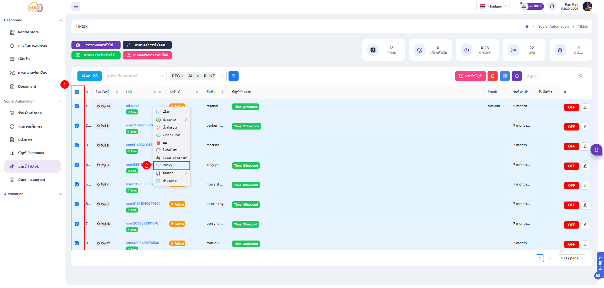This screenshot has height=288, width=604.
Task: Toggle OFF switch for mi.sund row
Action: tap(571, 107)
